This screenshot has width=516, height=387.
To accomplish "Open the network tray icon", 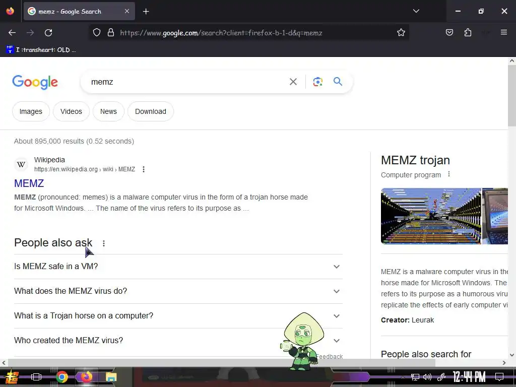I will tap(415, 377).
